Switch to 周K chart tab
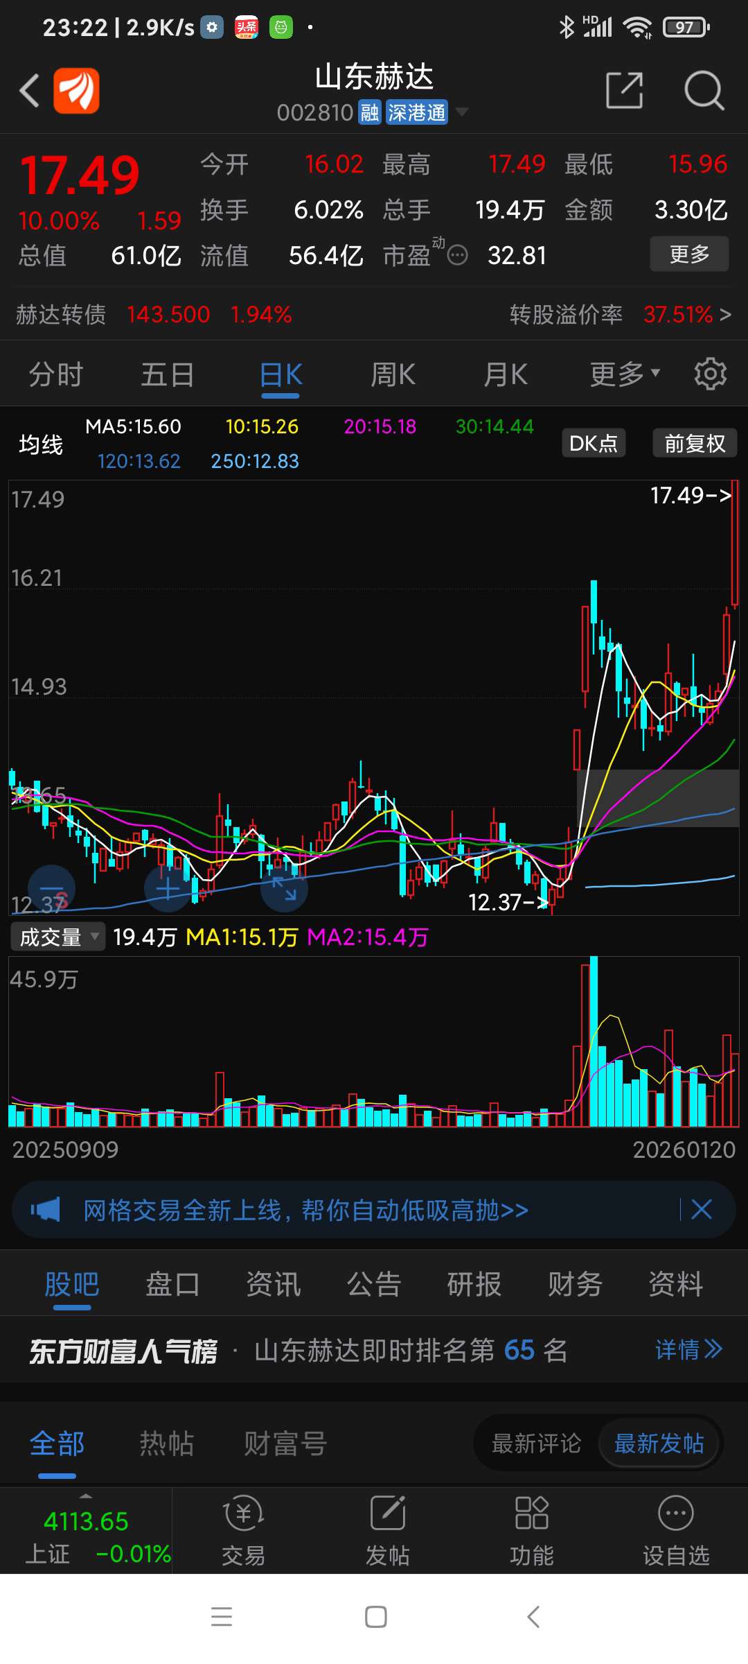The image size is (748, 1664). (x=393, y=374)
